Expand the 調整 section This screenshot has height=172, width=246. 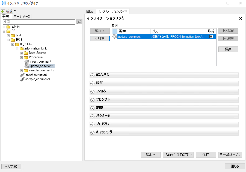pyautogui.click(x=92, y=108)
